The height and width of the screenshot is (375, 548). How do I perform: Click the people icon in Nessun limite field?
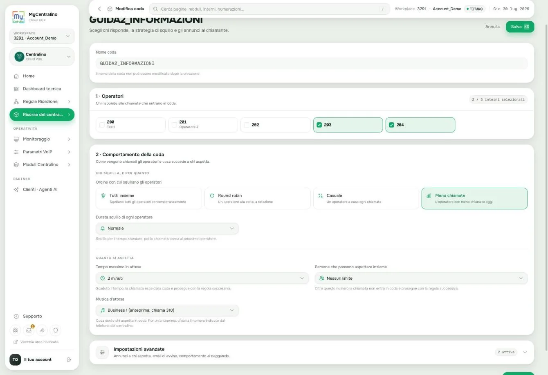(x=321, y=278)
